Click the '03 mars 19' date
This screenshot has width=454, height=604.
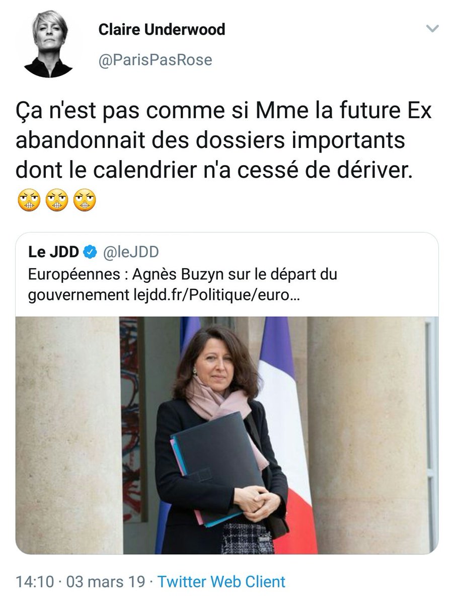[x=107, y=582]
